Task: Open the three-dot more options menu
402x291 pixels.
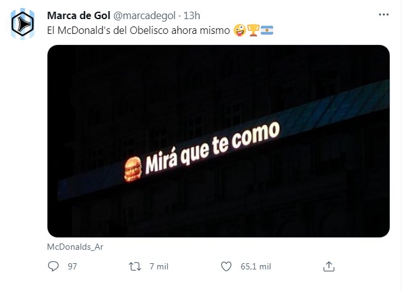Action: [x=384, y=15]
